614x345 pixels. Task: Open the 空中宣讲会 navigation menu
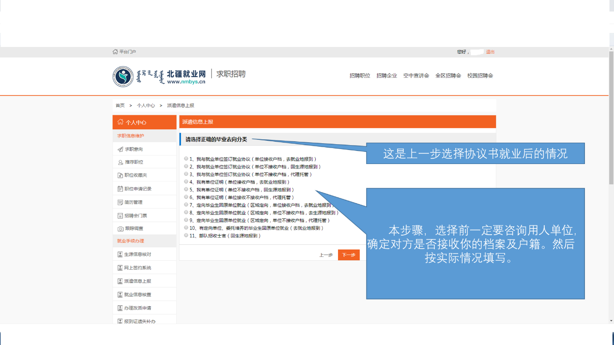coord(416,76)
